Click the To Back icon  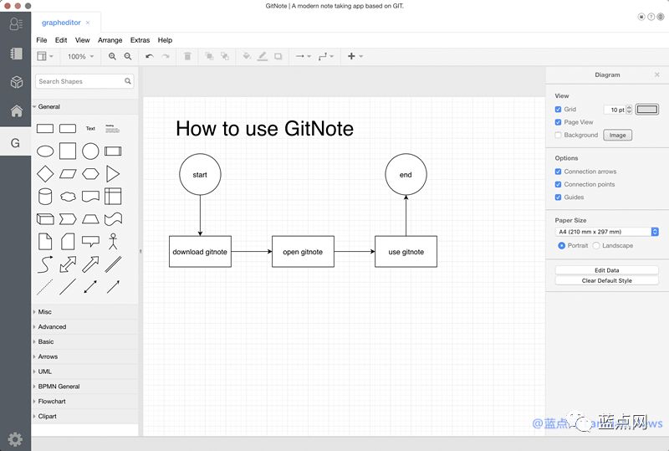coord(225,56)
